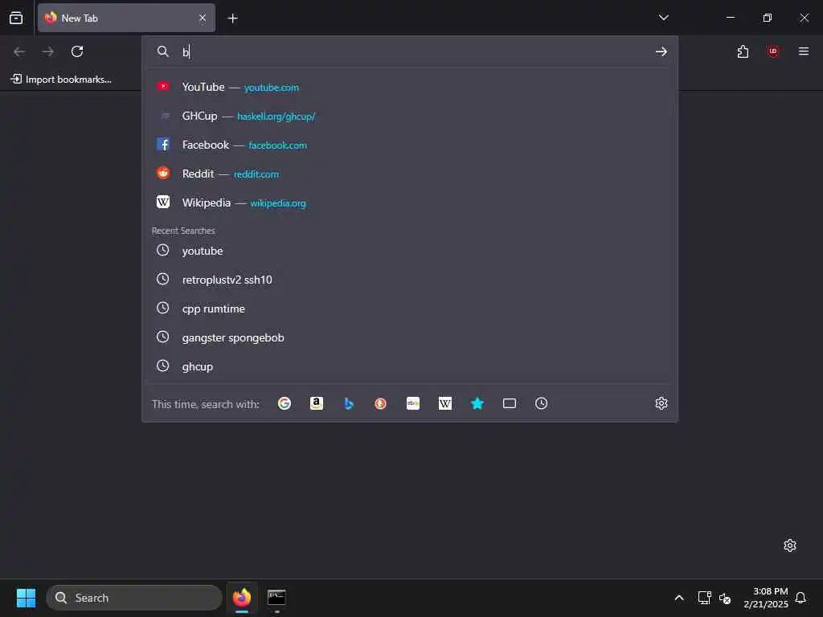Image resolution: width=823 pixels, height=617 pixels.
Task: Search with DuckDuckGo engine icon
Action: [380, 403]
